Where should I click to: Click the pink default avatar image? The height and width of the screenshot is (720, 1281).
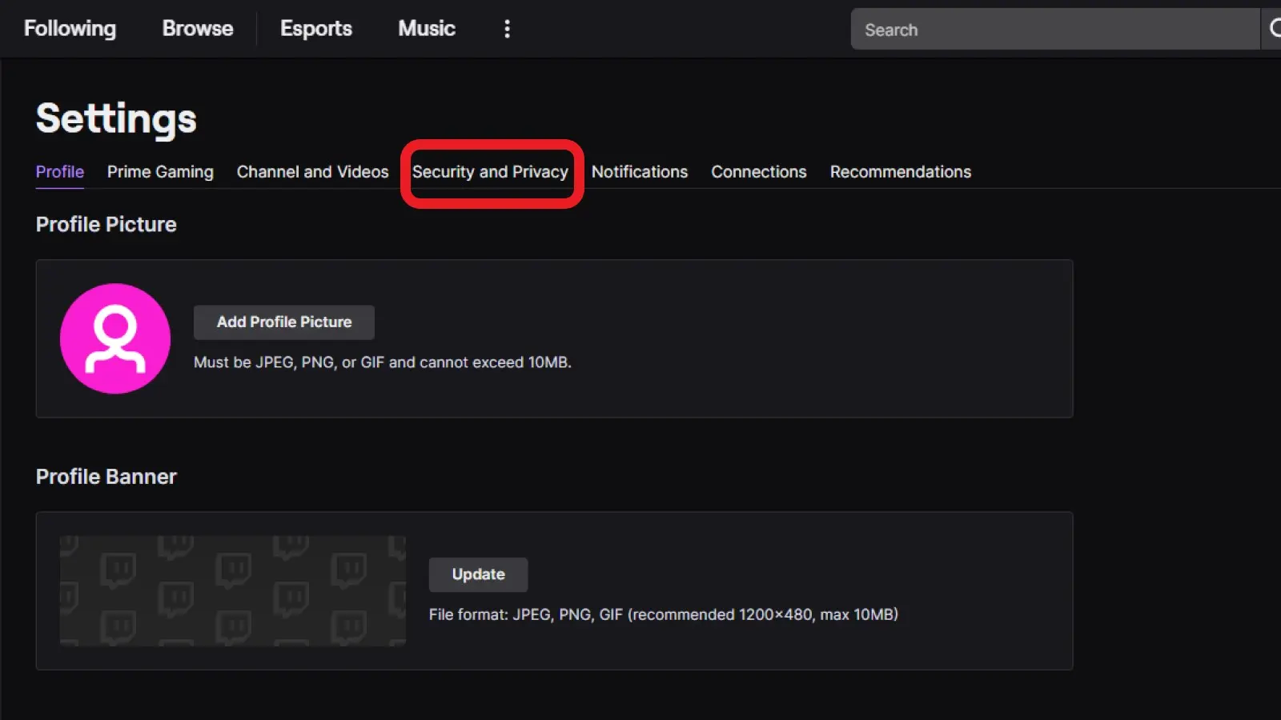click(x=115, y=338)
